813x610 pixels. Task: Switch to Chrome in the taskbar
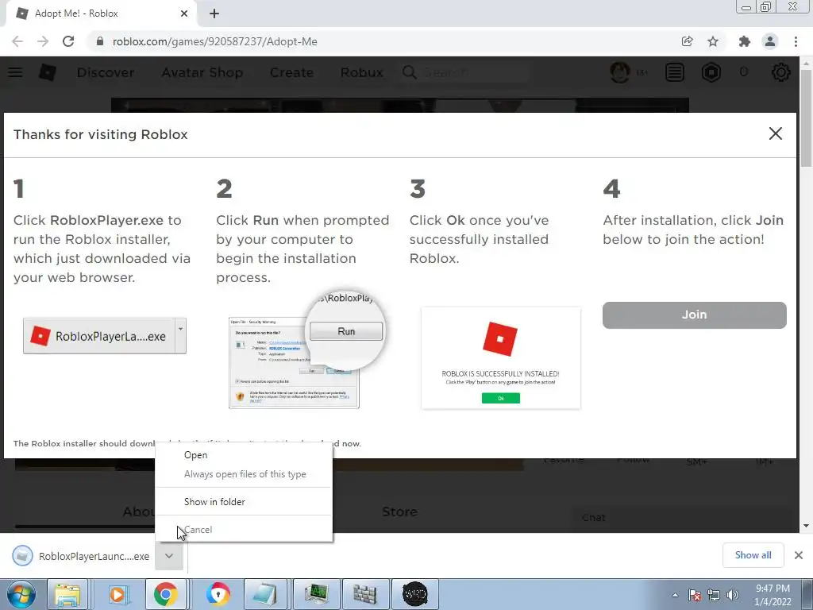[165, 594]
